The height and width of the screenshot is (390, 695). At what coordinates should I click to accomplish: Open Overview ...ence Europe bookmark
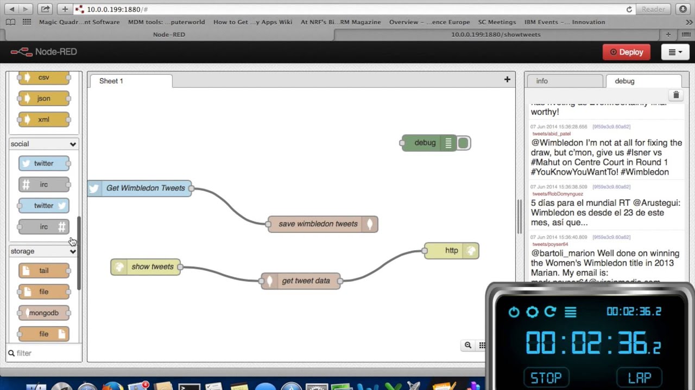[x=429, y=22]
